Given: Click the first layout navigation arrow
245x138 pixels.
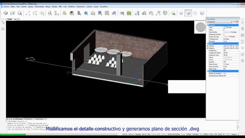Looking at the screenshot, I should pos(7,119).
